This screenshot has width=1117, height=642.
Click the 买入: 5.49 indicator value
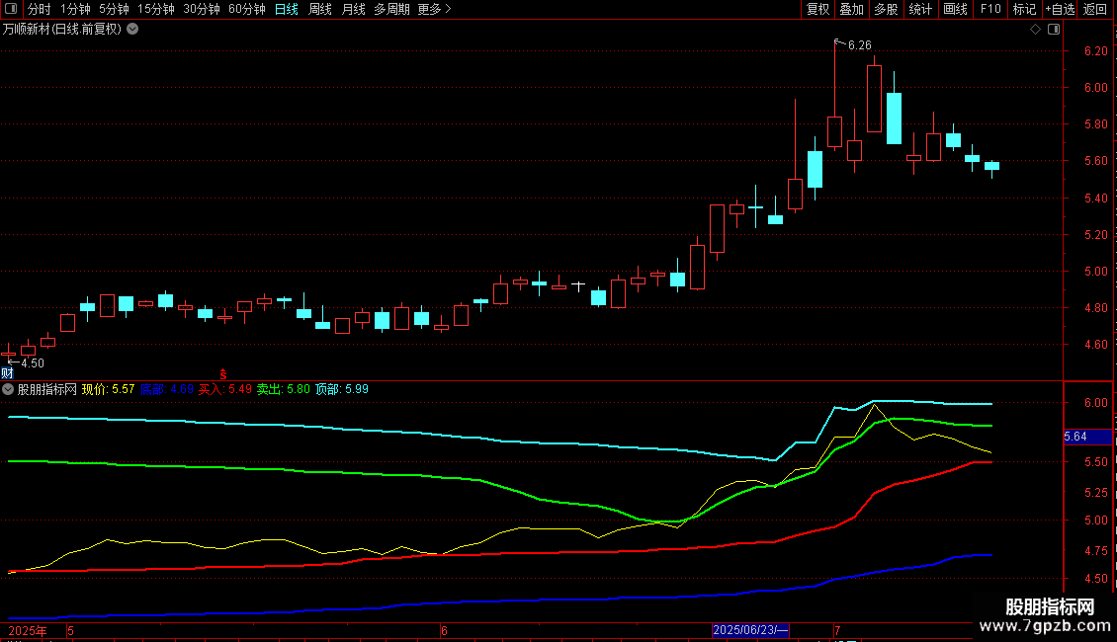(225, 389)
